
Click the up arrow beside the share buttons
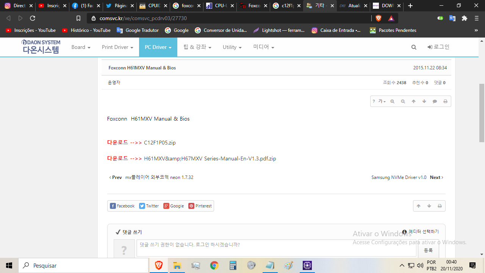(x=419, y=206)
